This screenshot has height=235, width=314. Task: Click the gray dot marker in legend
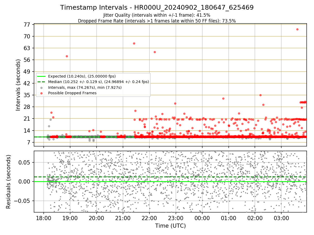point(42,87)
